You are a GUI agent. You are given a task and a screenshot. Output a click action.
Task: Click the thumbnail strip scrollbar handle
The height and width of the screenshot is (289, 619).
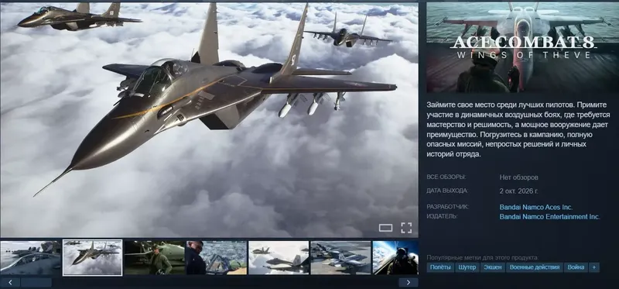[36, 282]
